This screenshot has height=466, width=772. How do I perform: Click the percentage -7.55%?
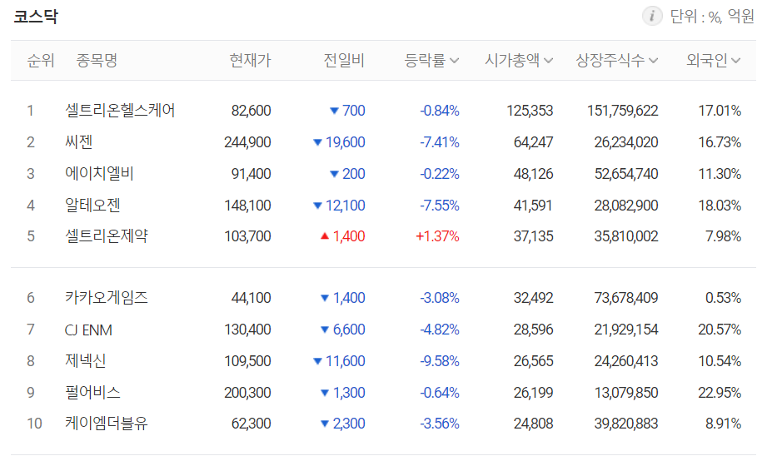point(440,206)
